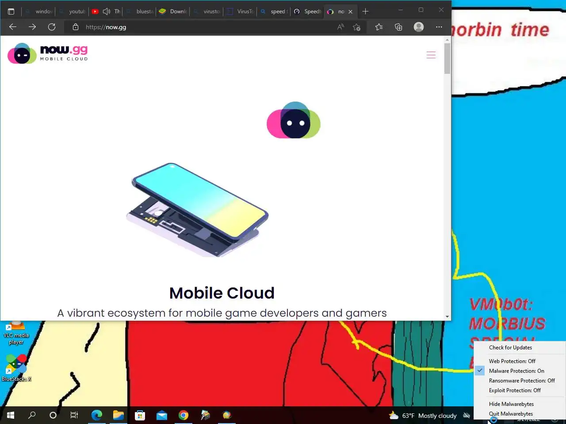Click the phone illustration on page
Image resolution: width=566 pixels, height=424 pixels.
pyautogui.click(x=197, y=209)
